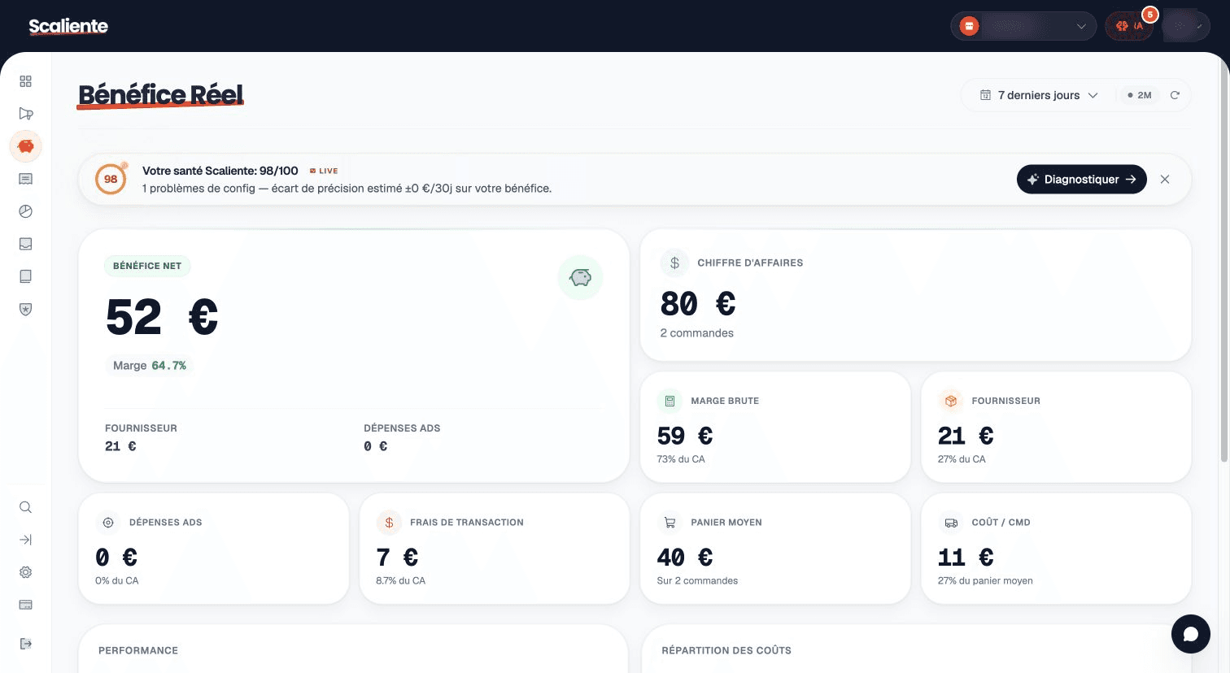1230x673 pixels.
Task: Click the "RÉPARTITION DES COÛTS" section title
Action: coord(726,650)
